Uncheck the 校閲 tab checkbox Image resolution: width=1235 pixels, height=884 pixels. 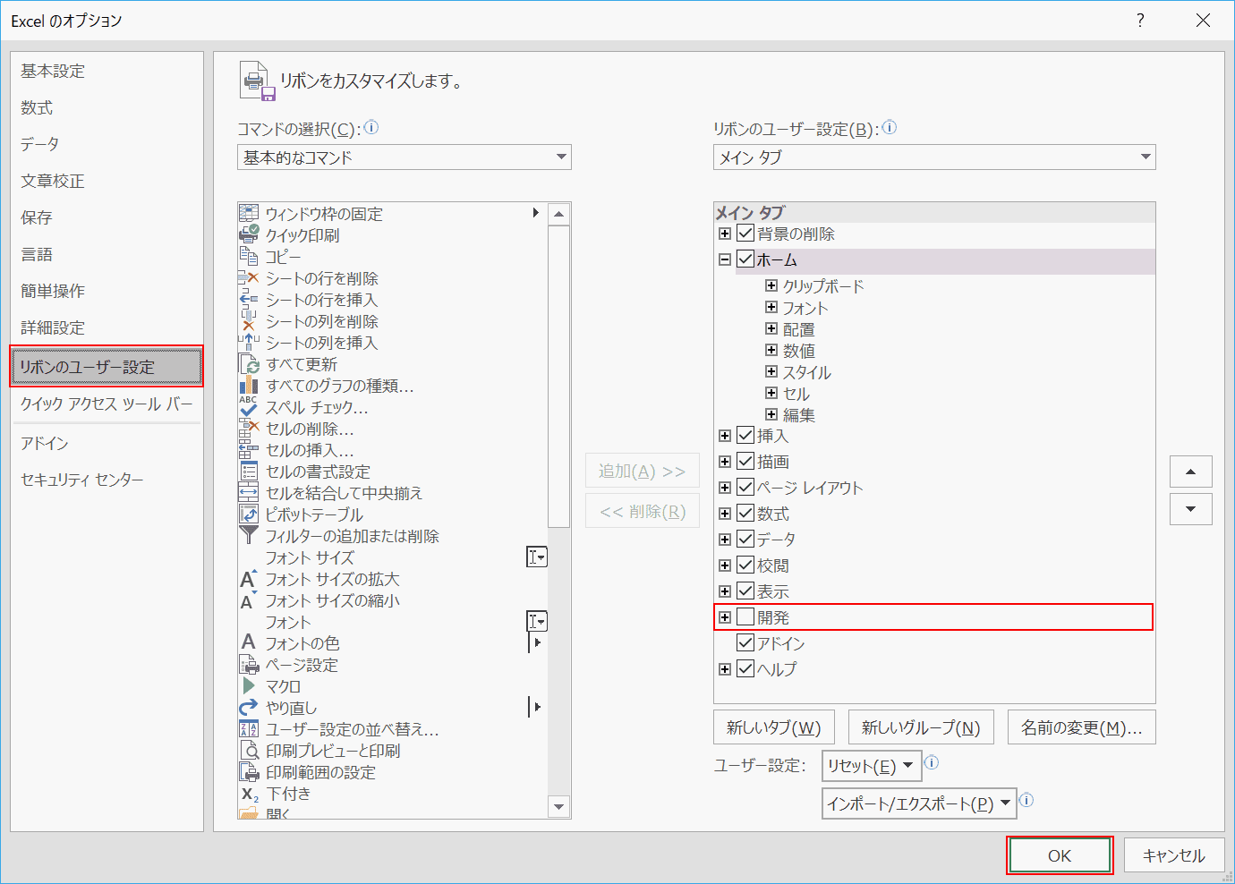[745, 565]
